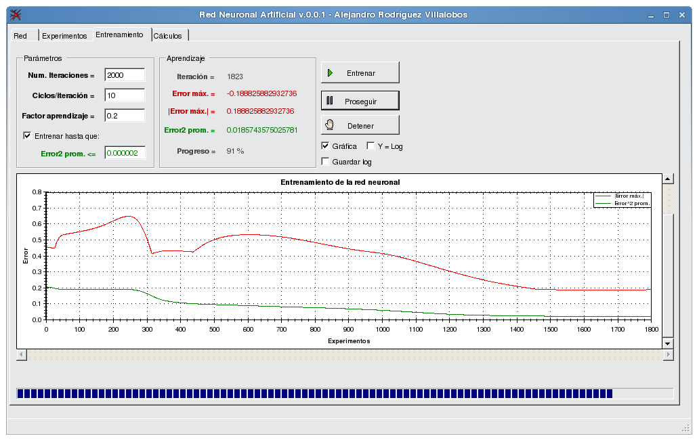Uncheck the Entrenar hasta que option
Viewport: 697px width, 440px height.
point(26,135)
